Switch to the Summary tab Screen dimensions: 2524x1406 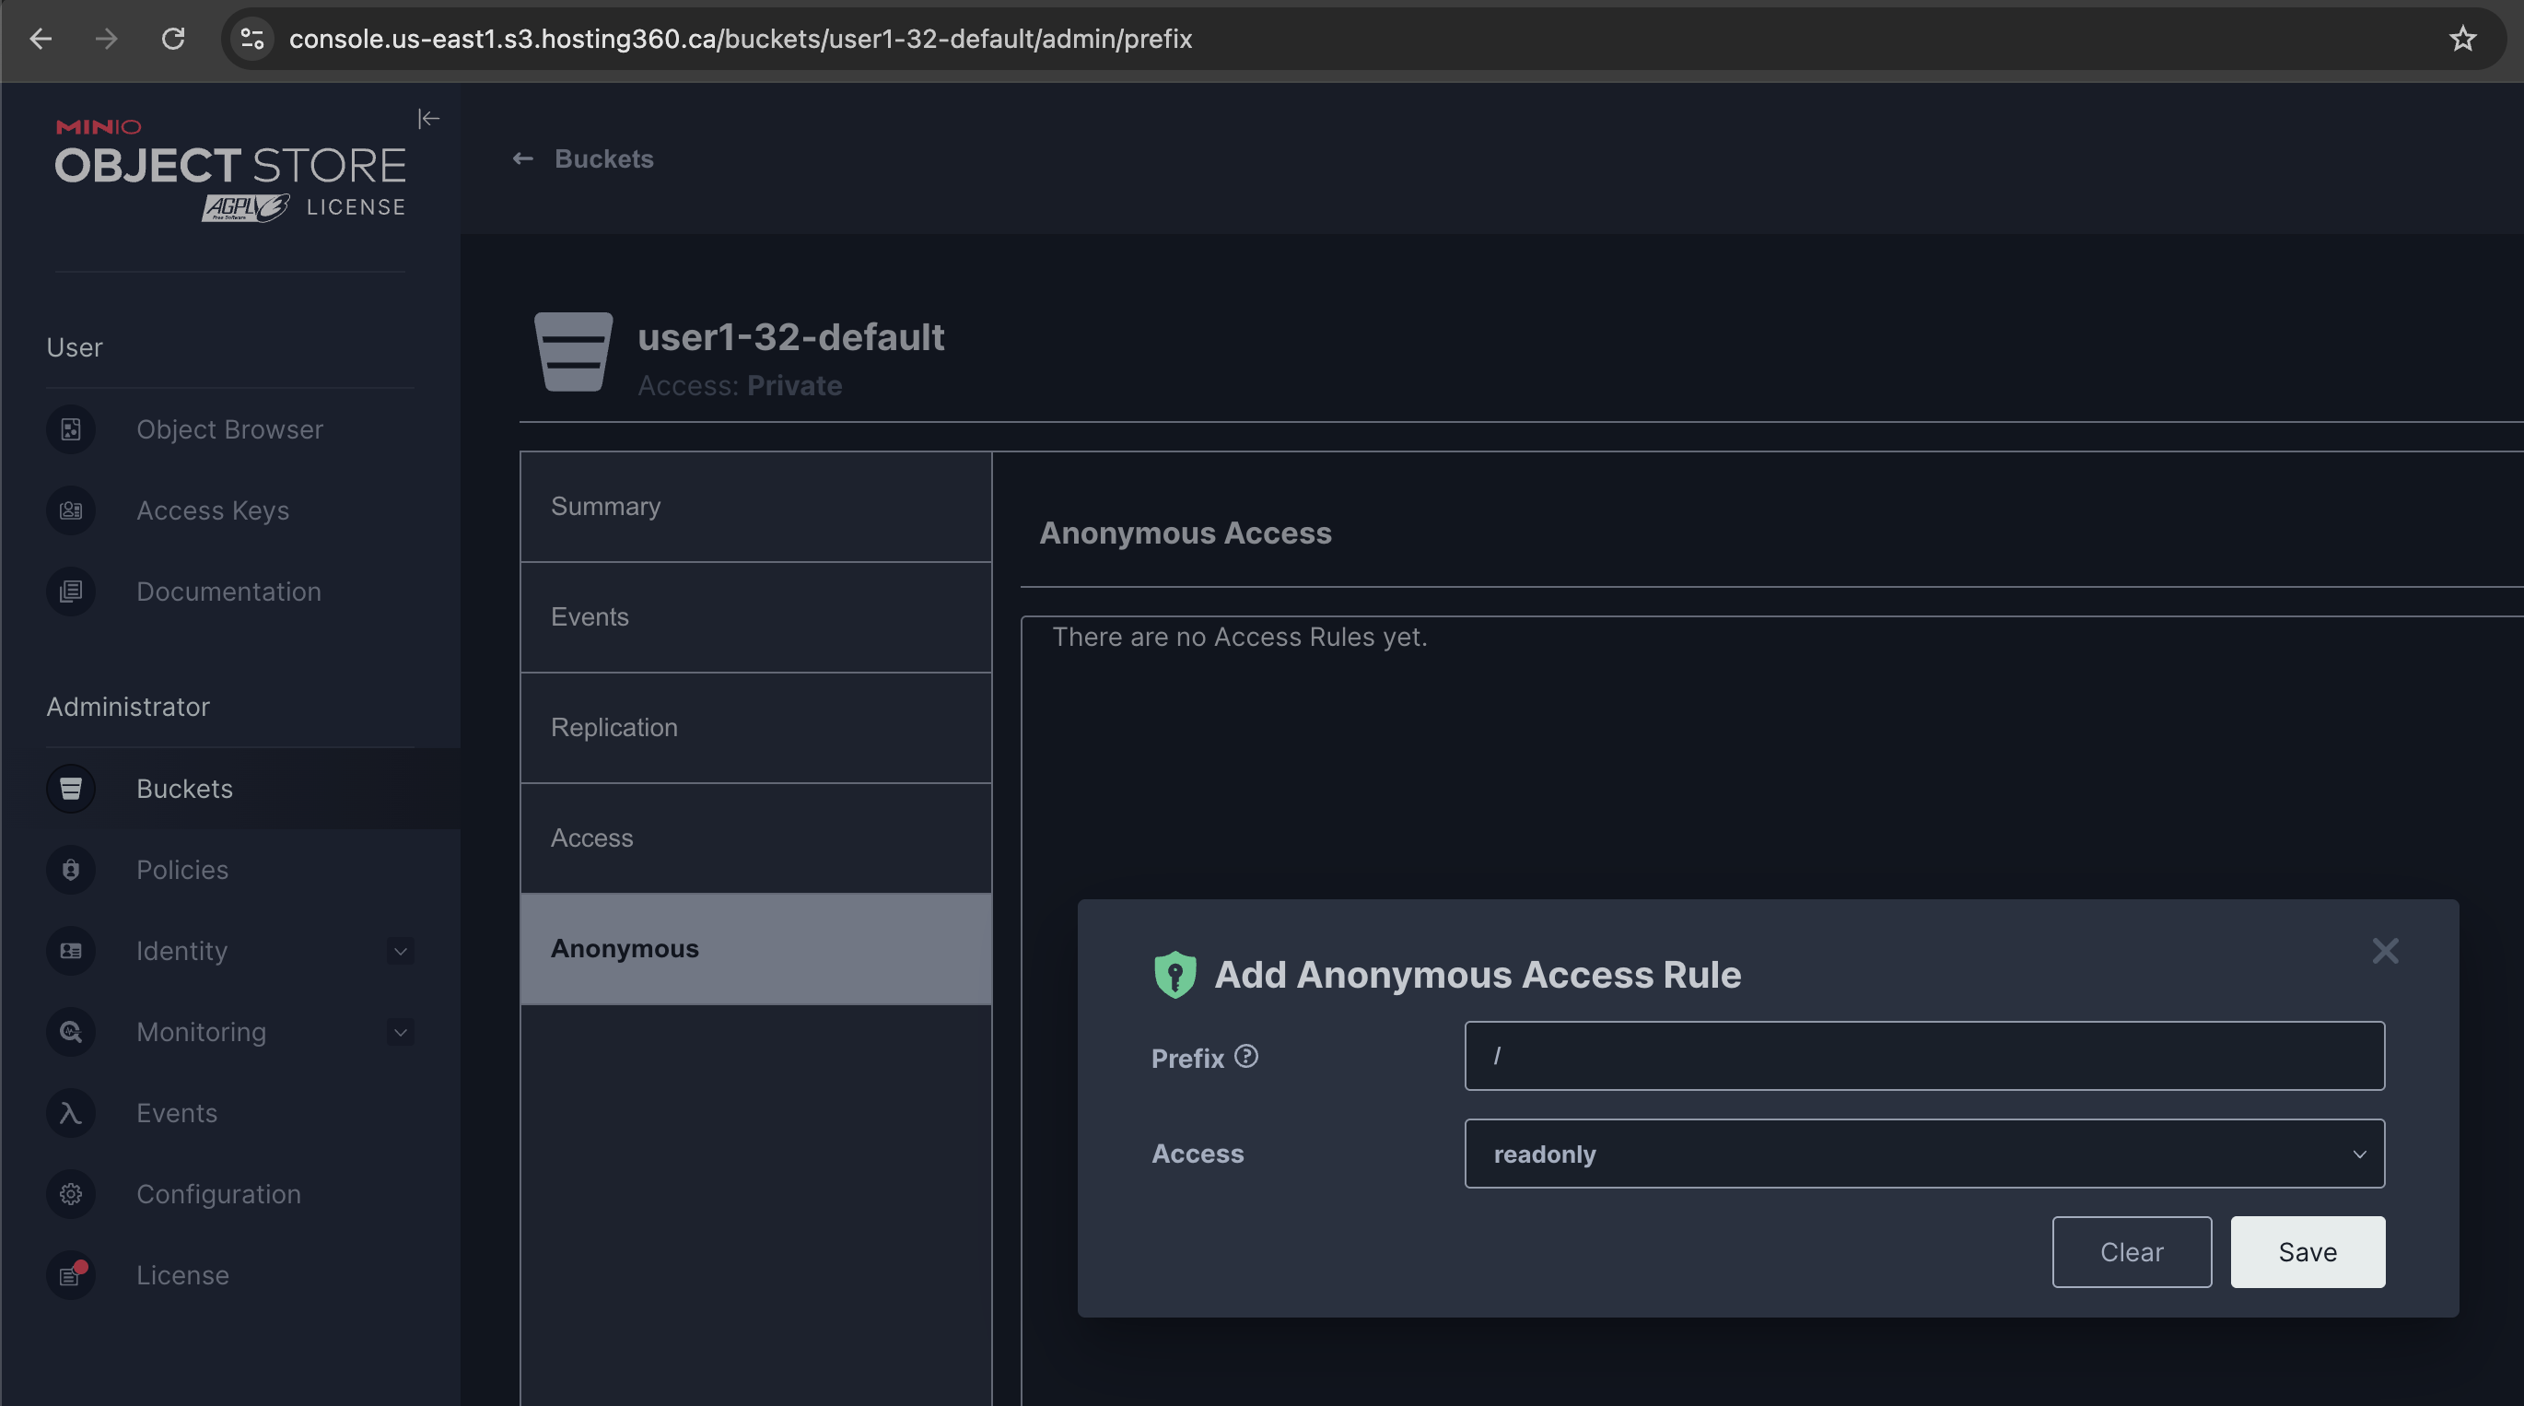pyautogui.click(x=755, y=507)
